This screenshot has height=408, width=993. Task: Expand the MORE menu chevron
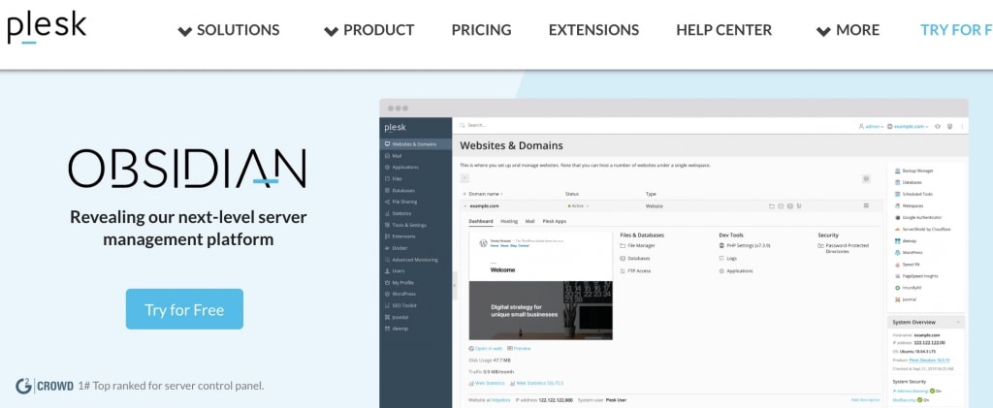[x=823, y=31]
